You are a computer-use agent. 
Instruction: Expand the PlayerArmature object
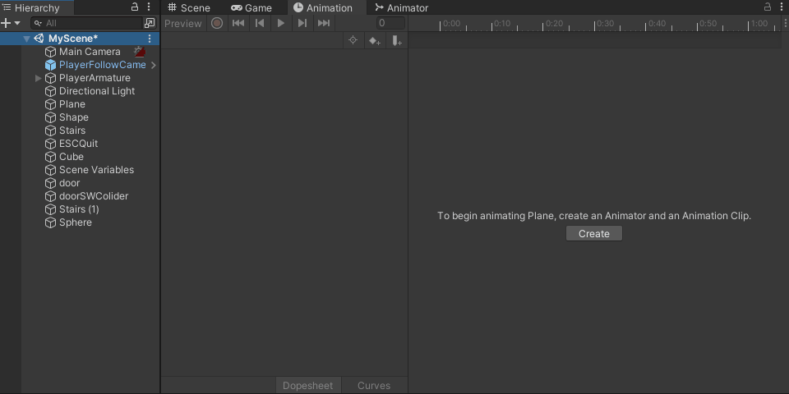tap(39, 78)
